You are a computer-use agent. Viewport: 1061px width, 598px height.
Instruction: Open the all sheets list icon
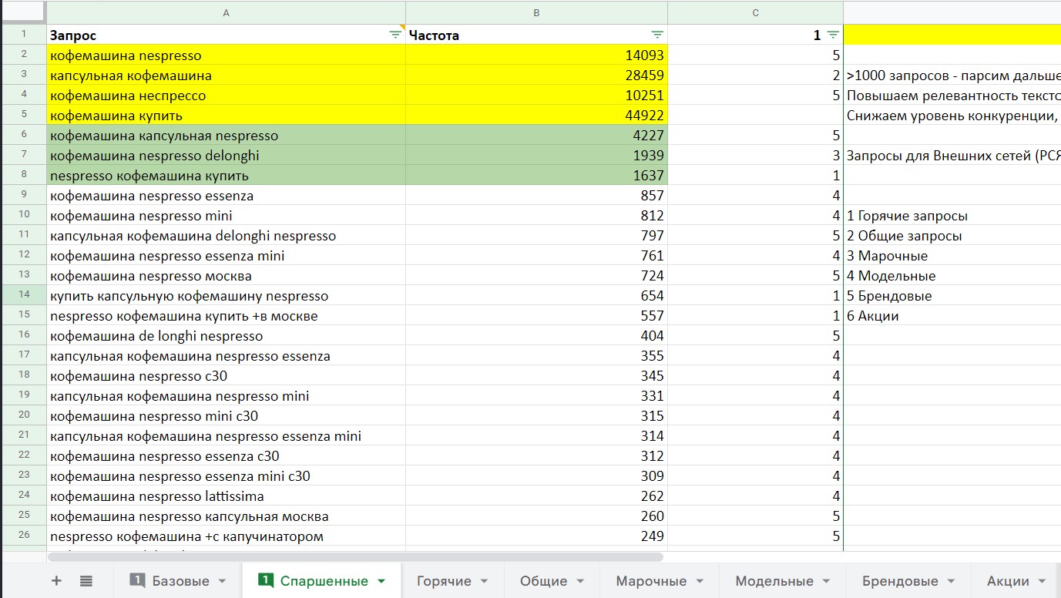(x=86, y=581)
